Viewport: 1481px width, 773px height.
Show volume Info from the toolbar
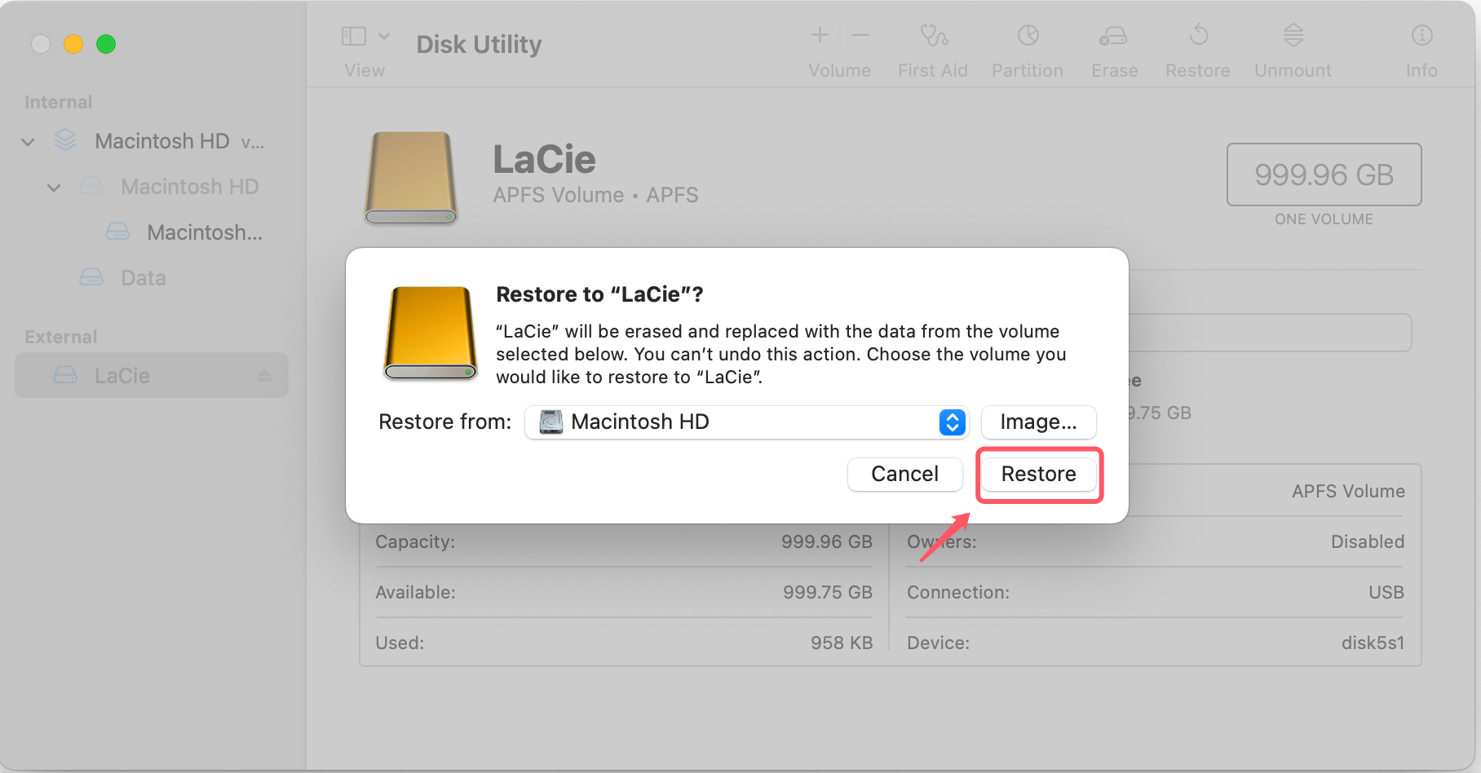[1421, 47]
